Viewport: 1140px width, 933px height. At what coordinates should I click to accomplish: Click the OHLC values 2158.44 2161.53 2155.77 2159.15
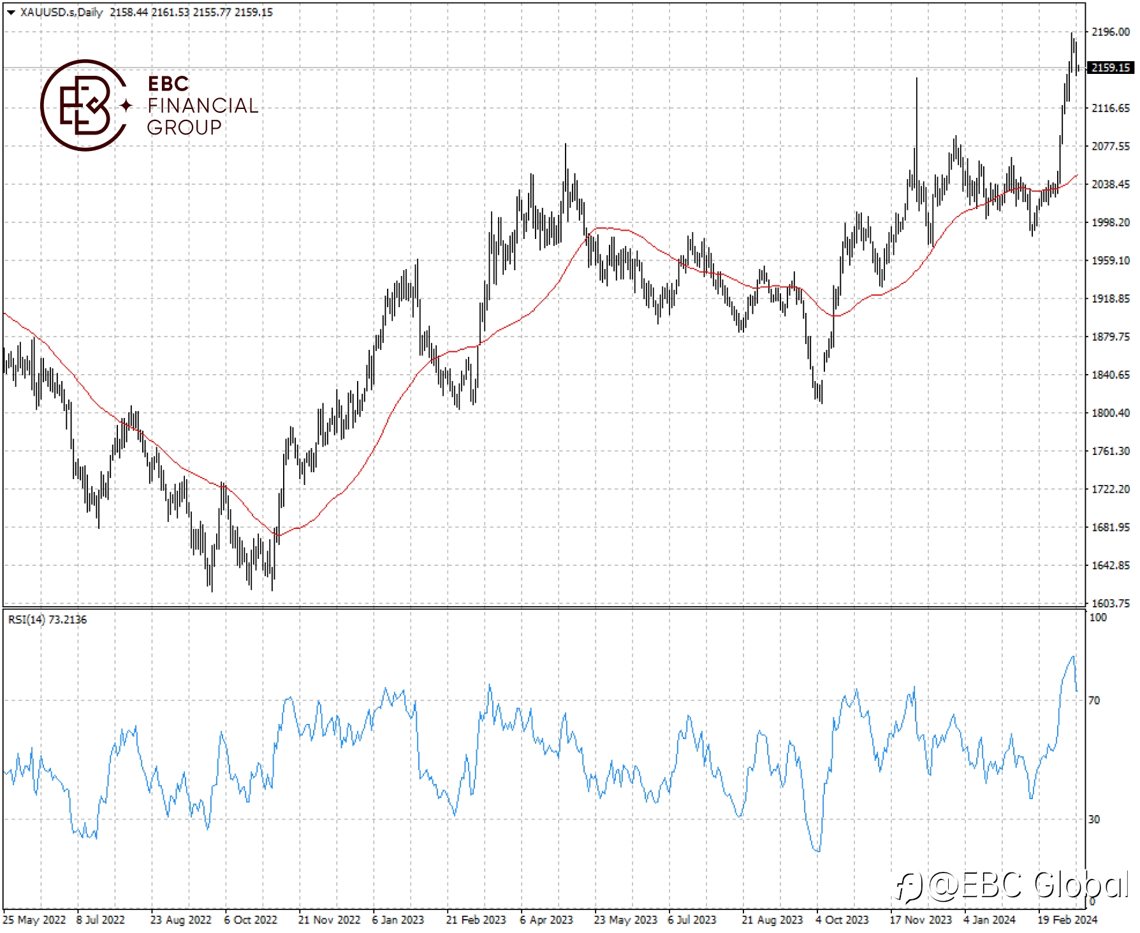coord(191,12)
